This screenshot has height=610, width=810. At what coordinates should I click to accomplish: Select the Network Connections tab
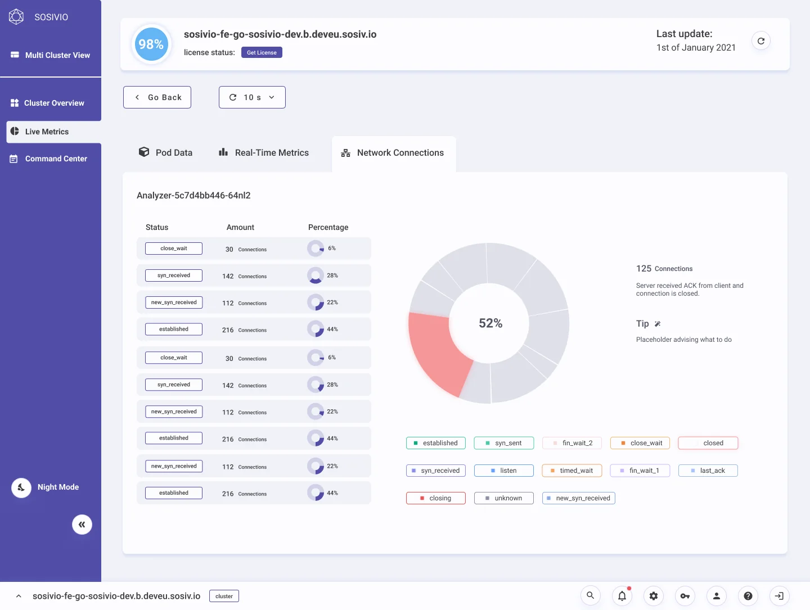(x=394, y=153)
